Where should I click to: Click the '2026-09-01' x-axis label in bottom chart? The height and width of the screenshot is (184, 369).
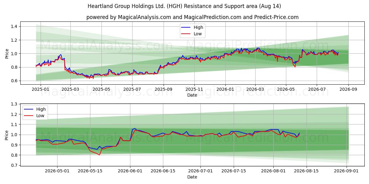click(346, 171)
